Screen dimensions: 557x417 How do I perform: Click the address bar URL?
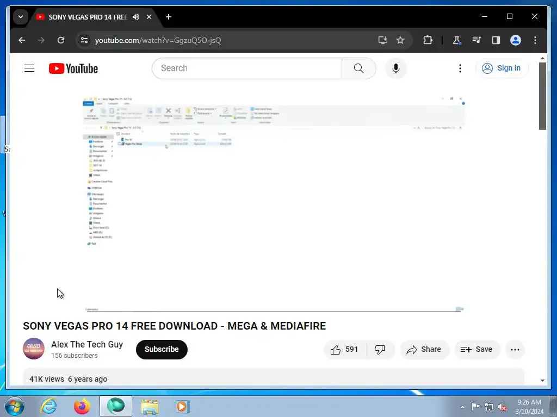[x=158, y=40]
